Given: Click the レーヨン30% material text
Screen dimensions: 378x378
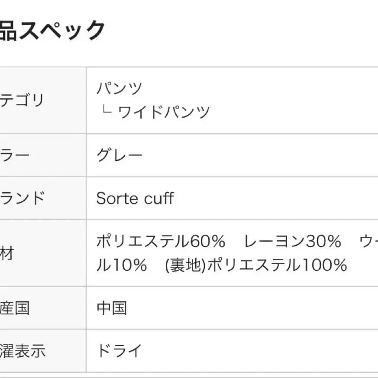Looking at the screenshot, I should point(293,242).
